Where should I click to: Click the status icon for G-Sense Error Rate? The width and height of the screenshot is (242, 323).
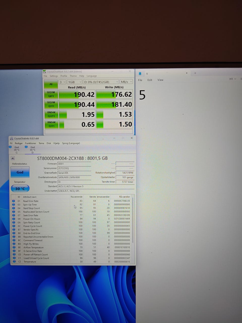pyautogui.click(x=14, y=251)
